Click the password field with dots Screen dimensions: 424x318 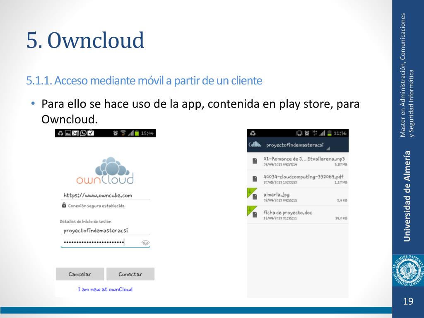point(105,242)
